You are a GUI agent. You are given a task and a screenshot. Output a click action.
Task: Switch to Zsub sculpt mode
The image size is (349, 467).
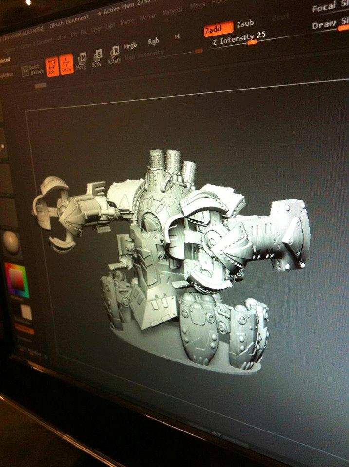(x=245, y=23)
